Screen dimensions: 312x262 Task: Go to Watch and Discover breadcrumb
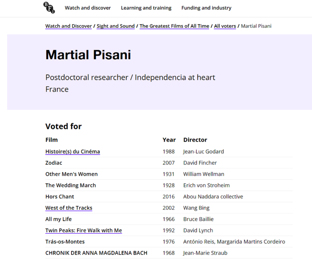tap(69, 26)
